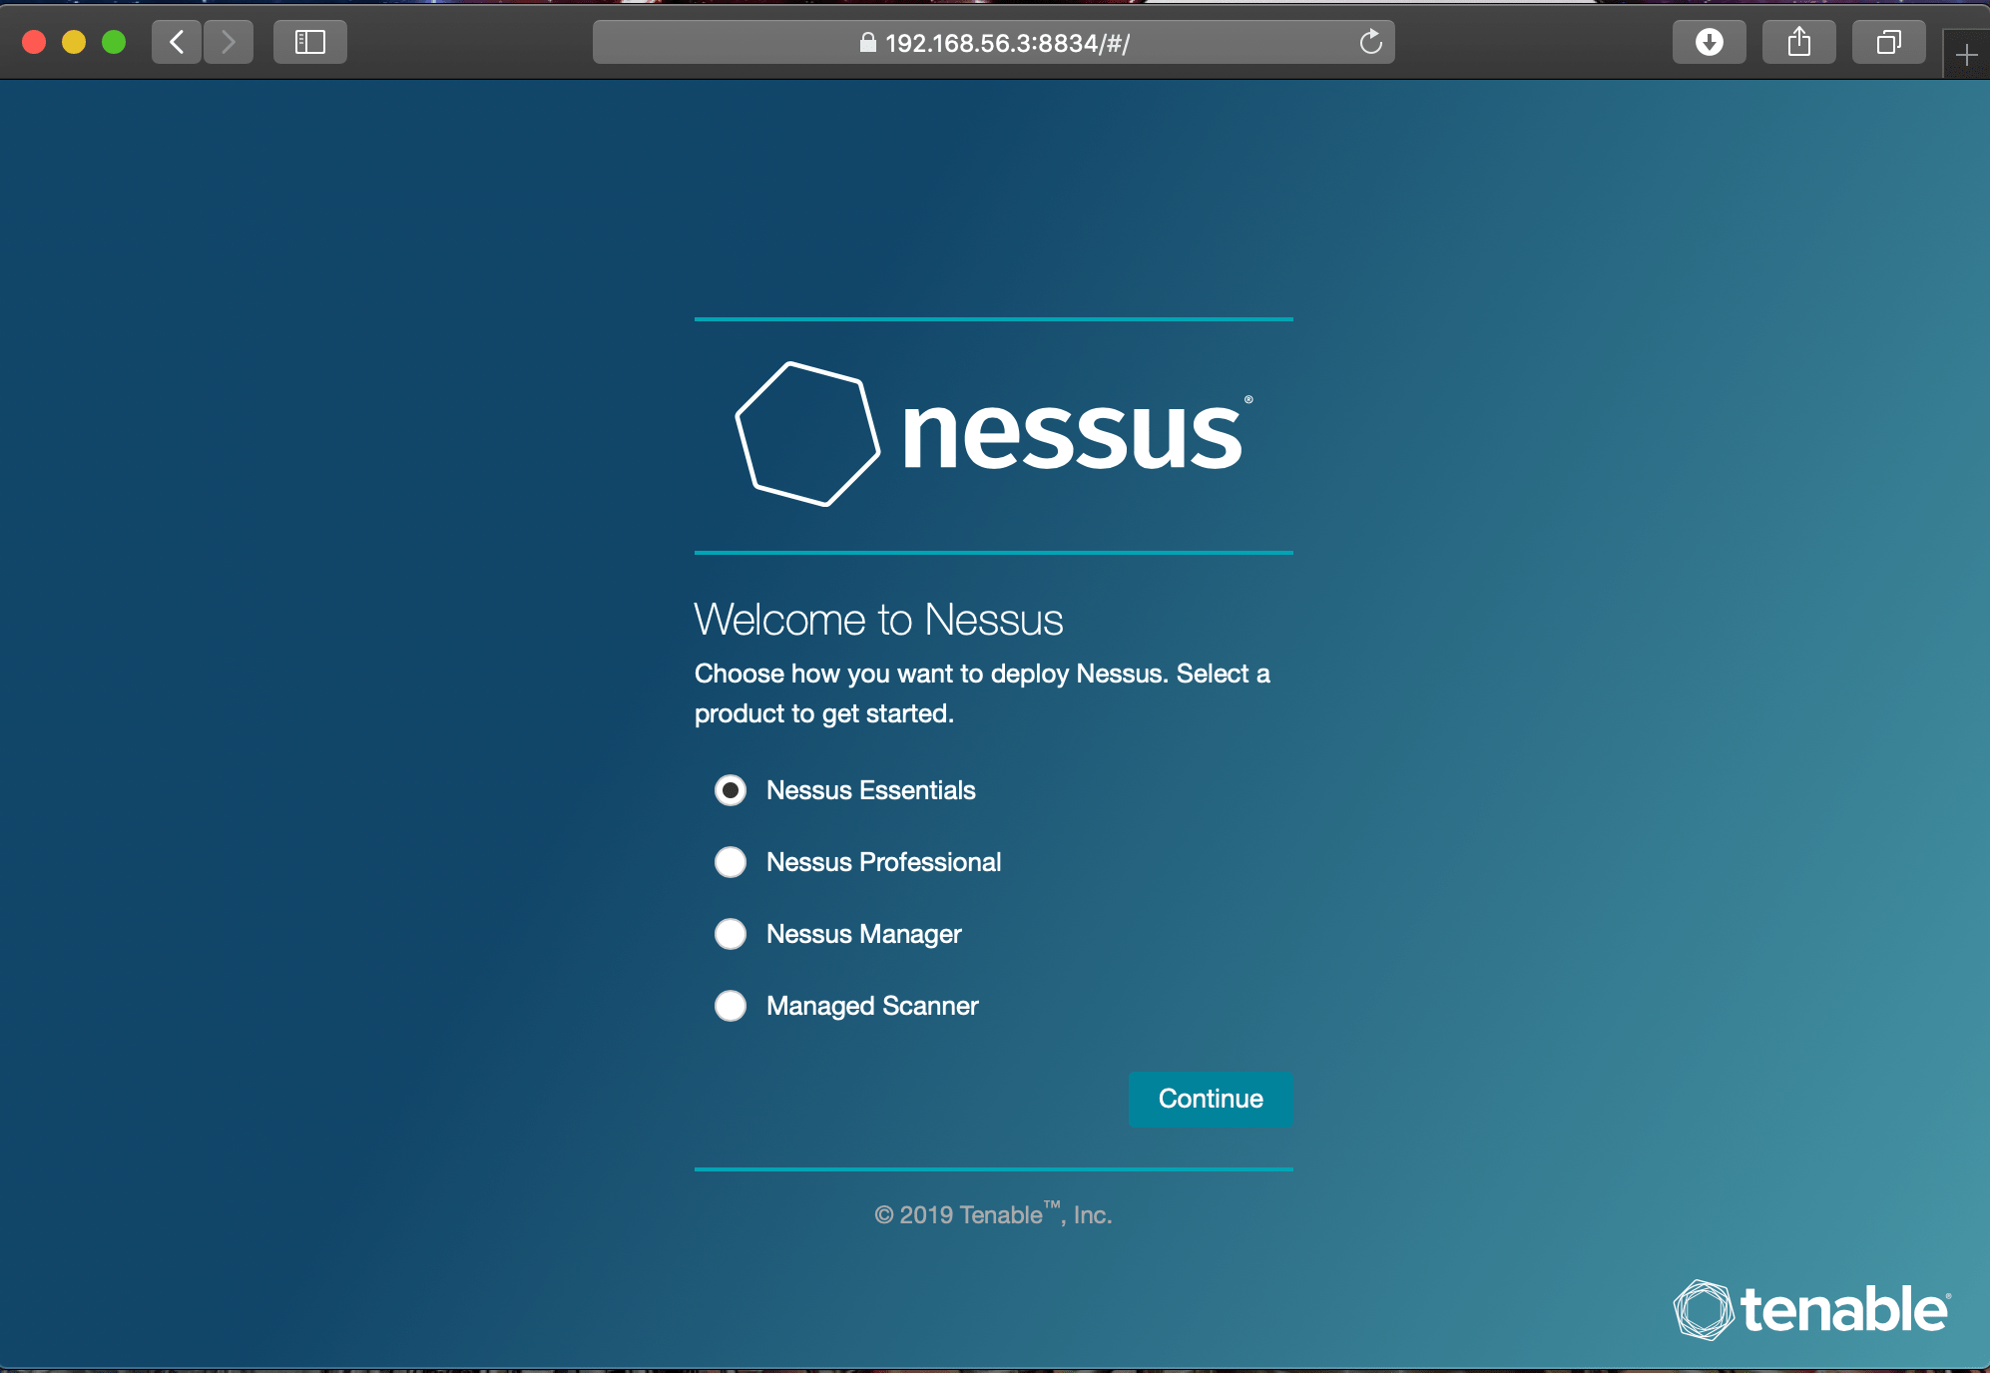This screenshot has width=1990, height=1373.
Task: Click the Share icon
Action: point(1799,42)
